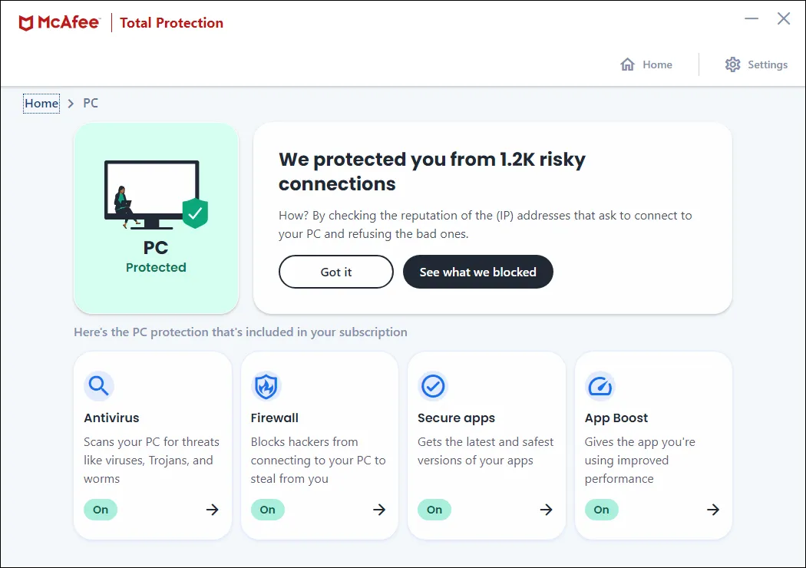Image resolution: width=806 pixels, height=568 pixels.
Task: Click the green protected shield badge
Action: 195,213
